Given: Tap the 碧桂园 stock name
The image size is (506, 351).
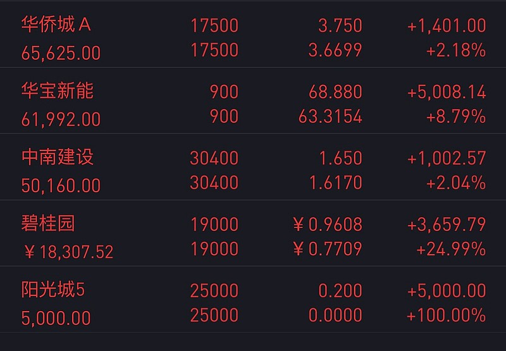Looking at the screenshot, I should pyautogui.click(x=48, y=223).
